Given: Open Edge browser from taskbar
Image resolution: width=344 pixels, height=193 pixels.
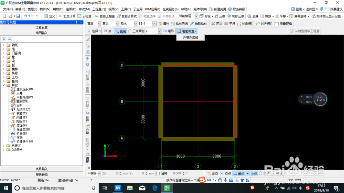Looking at the screenshot, I should (154, 188).
